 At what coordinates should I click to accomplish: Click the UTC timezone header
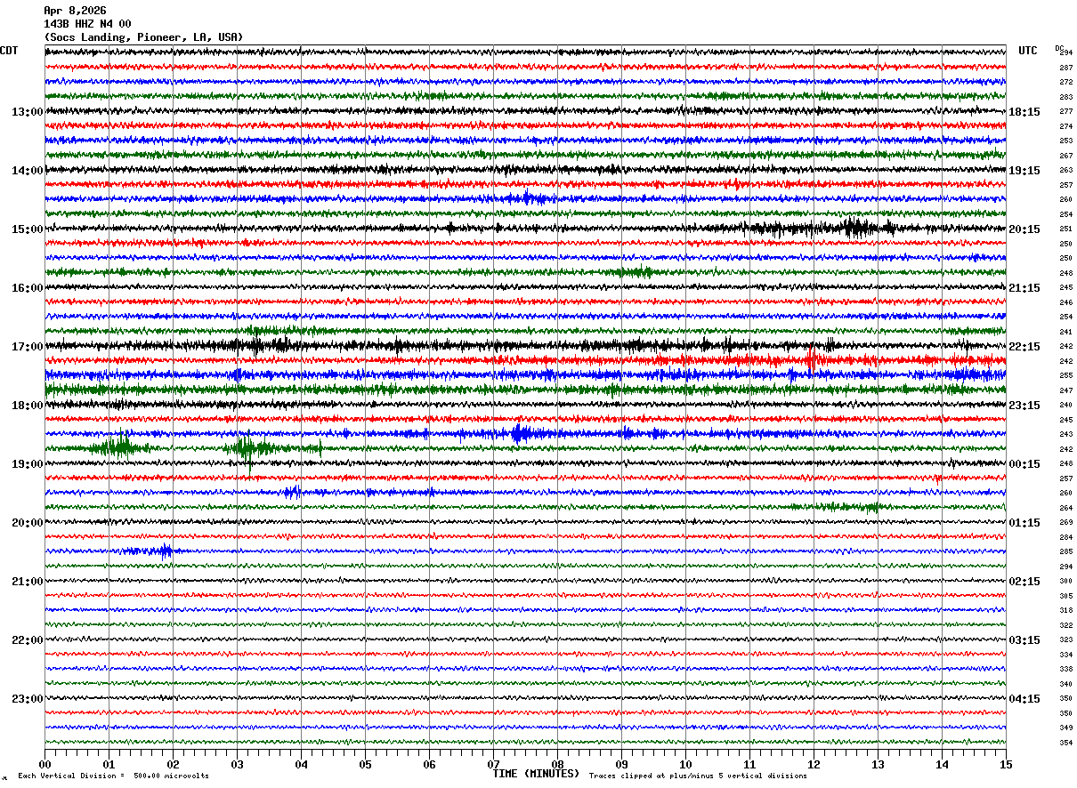(x=1028, y=51)
